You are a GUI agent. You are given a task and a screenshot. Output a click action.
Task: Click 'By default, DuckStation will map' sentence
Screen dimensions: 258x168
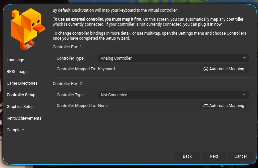[115, 10]
